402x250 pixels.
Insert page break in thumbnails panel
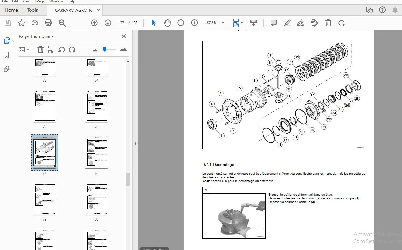(51, 49)
